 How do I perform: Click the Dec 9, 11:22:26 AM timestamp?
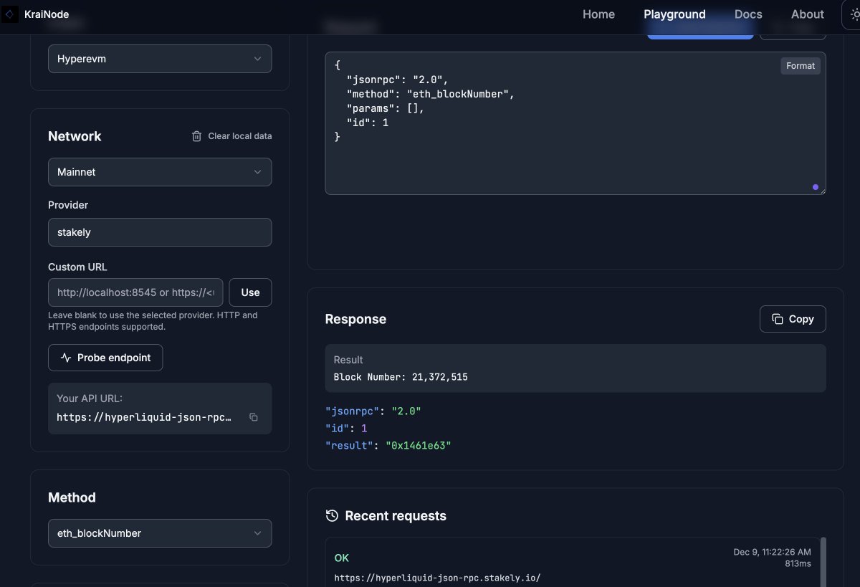point(773,552)
